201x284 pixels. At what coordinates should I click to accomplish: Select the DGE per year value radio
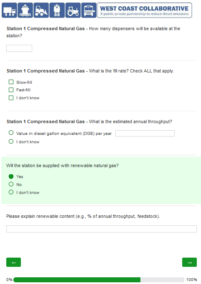11,133
